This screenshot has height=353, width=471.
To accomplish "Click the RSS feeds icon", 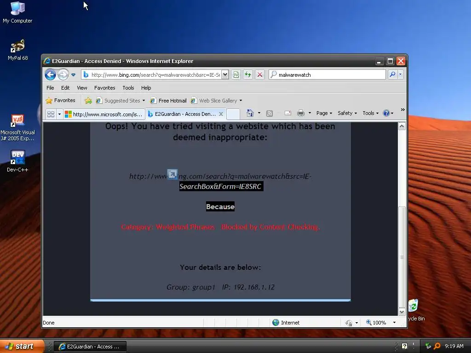I will [x=270, y=113].
